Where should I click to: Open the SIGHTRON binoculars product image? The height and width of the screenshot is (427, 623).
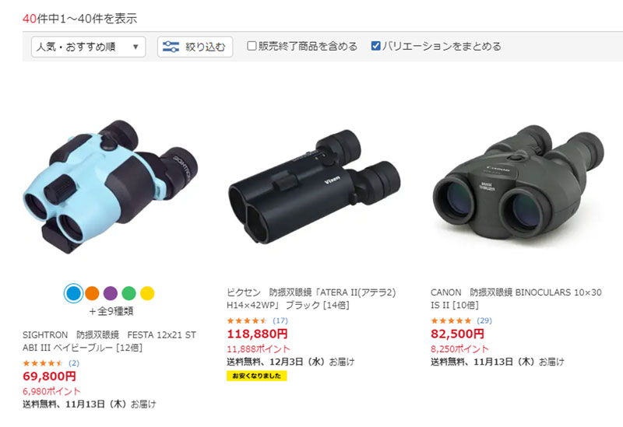tap(111, 187)
